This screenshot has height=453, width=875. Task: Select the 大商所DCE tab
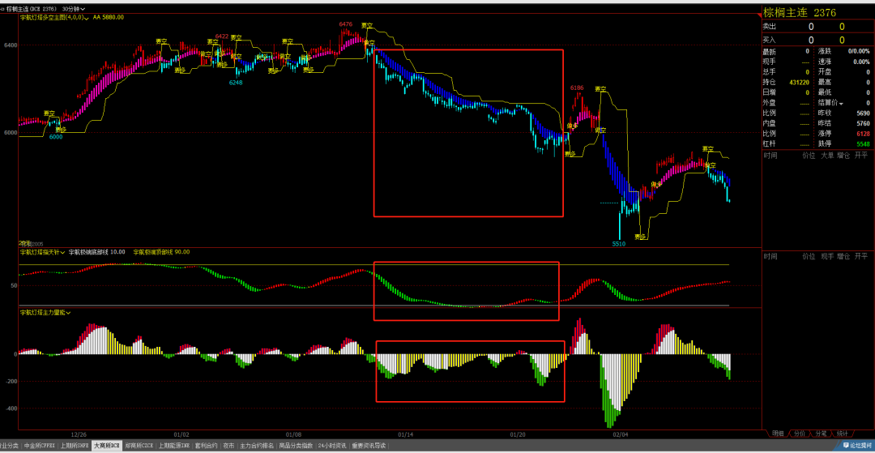107,446
